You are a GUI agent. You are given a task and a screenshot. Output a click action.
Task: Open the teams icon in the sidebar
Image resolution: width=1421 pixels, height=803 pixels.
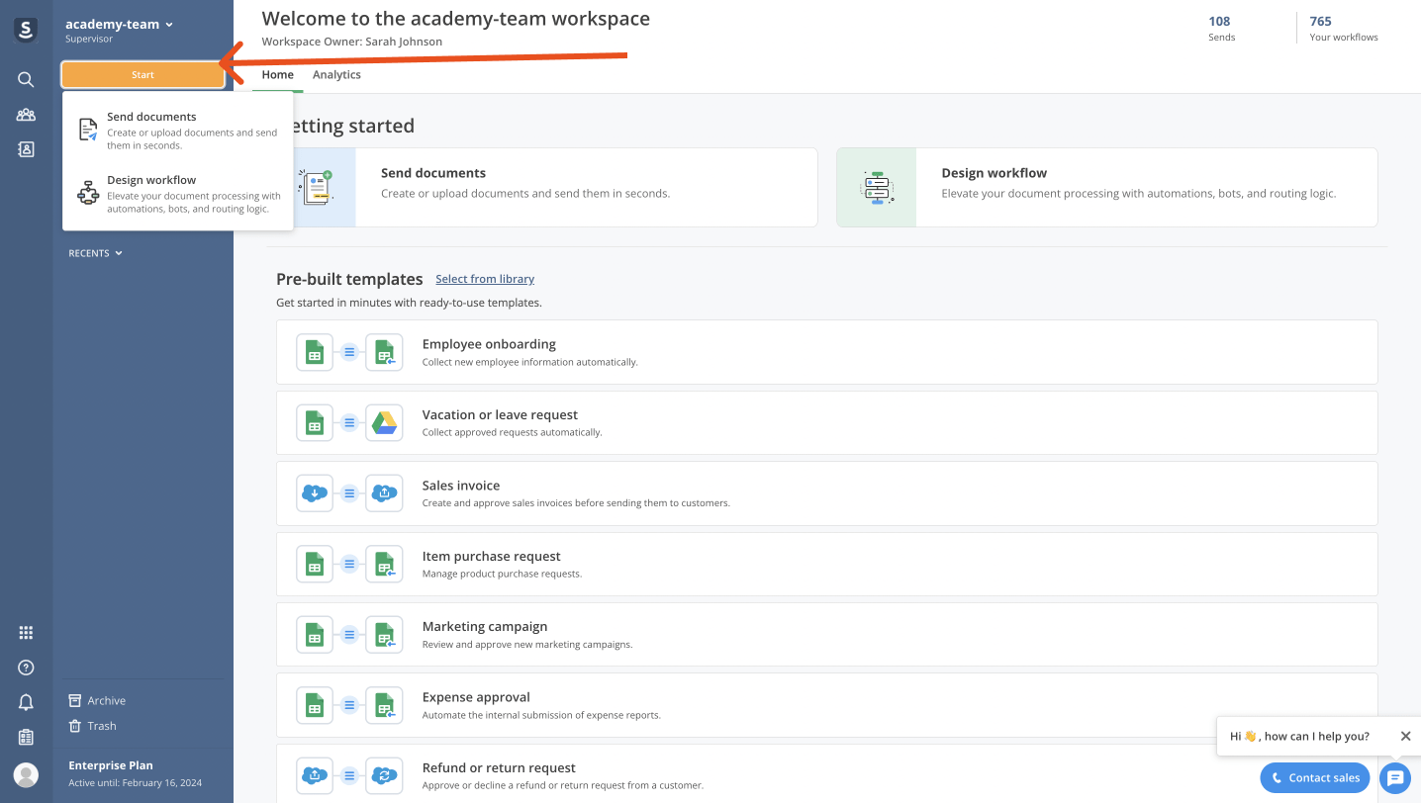click(x=25, y=114)
